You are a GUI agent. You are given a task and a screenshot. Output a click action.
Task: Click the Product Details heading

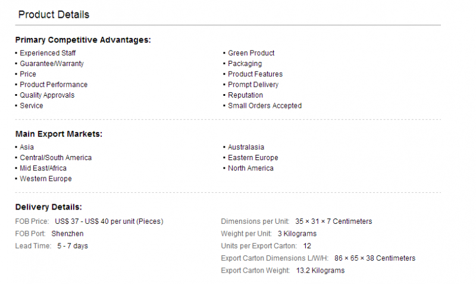click(x=54, y=14)
